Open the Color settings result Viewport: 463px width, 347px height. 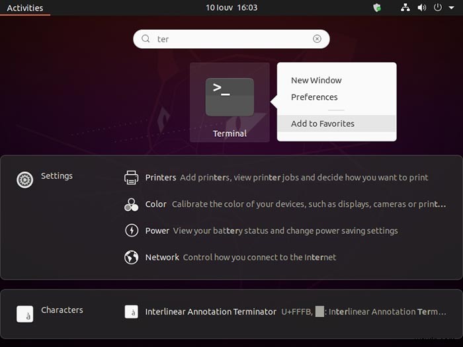tap(285, 204)
